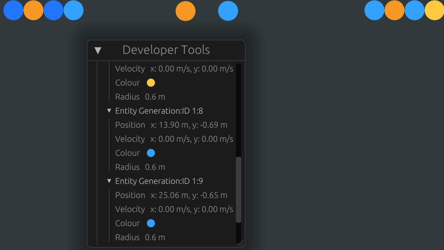Screen dimensions: 444x250
Task: Click the light blue ball ending the left cluster
Action: 74,10
